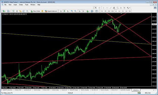
Task: Expand the Arrows objects dropdown arrow
Action: click(x=130, y=8)
